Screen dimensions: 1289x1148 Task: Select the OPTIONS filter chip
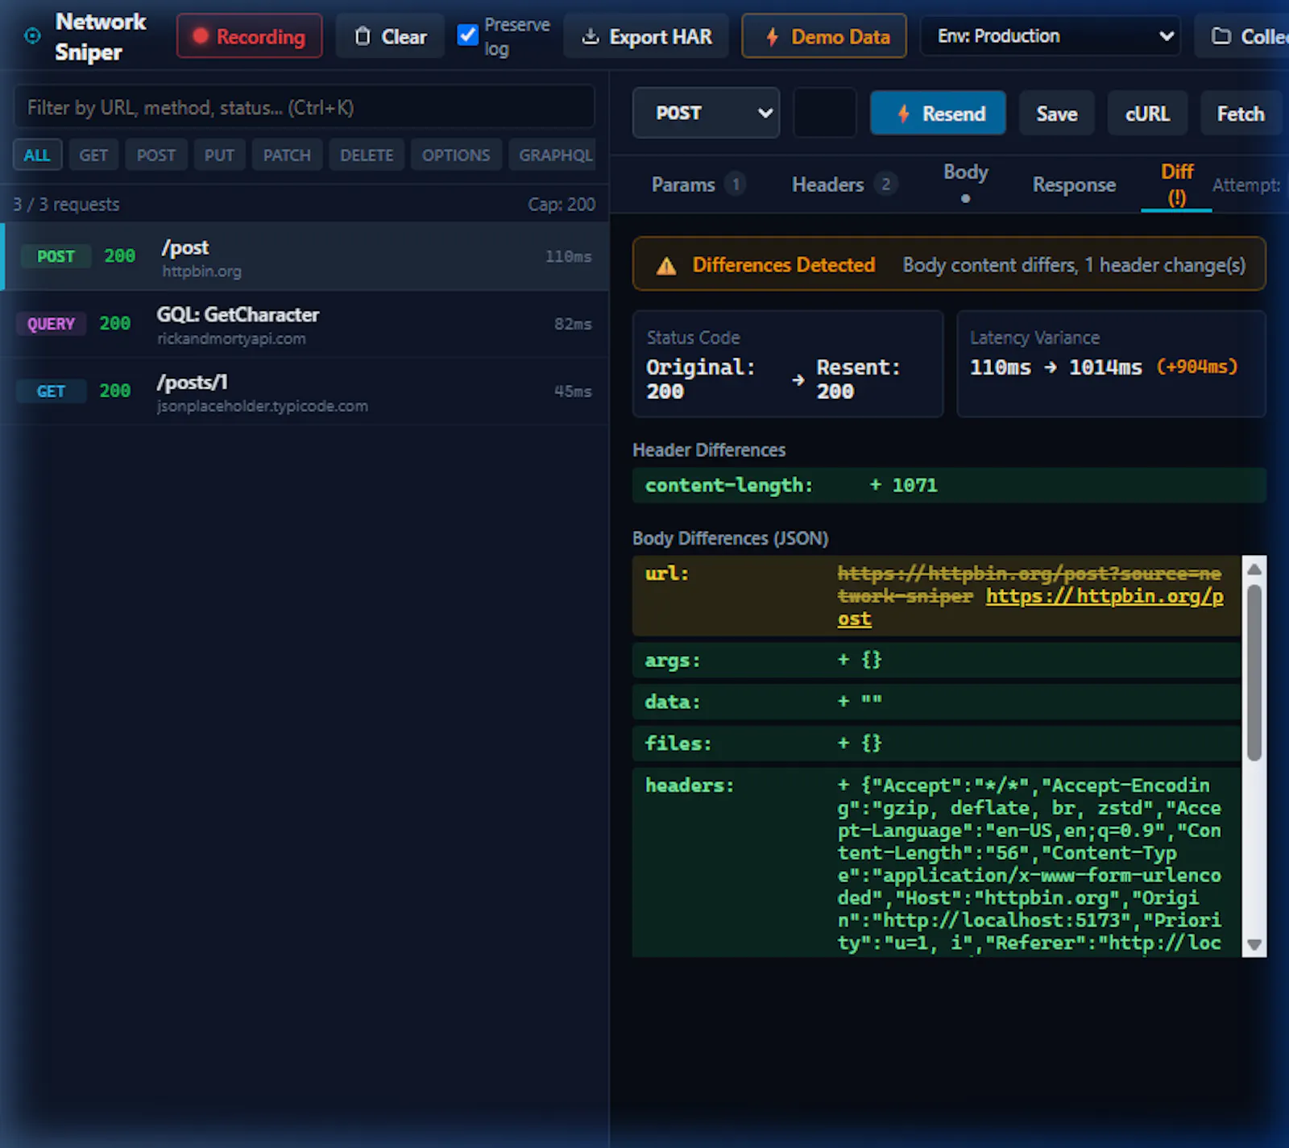click(456, 155)
